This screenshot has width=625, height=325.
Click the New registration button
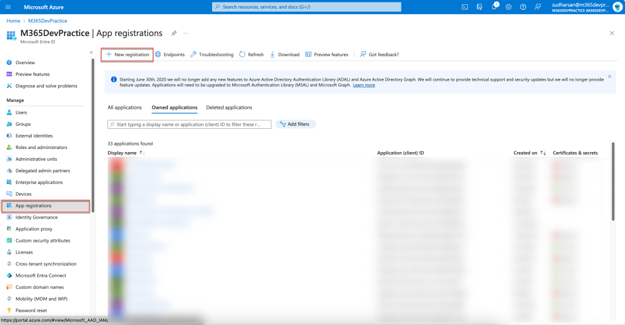[x=127, y=54]
